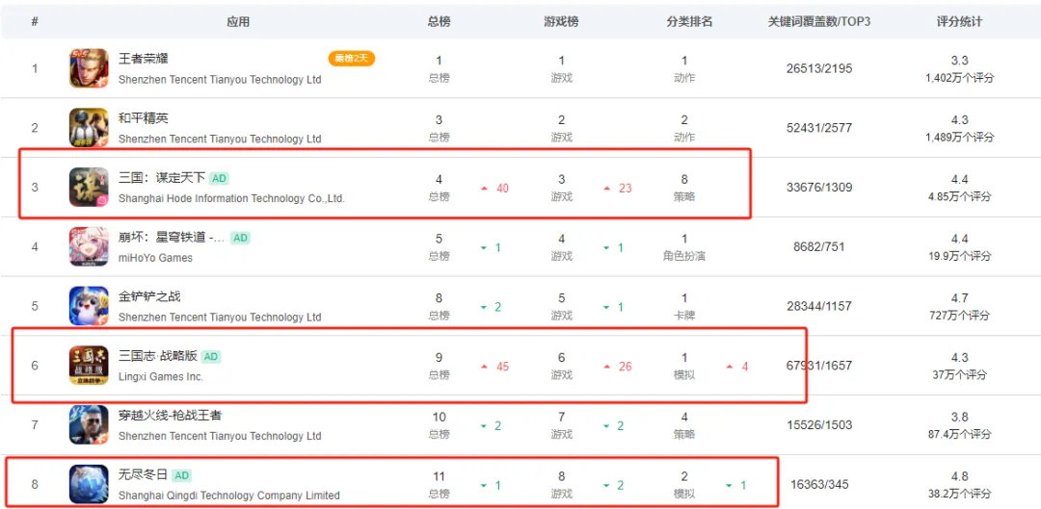This screenshot has width=1041, height=509.
Task: Open the 和平精英 app icon
Action: pyautogui.click(x=89, y=127)
